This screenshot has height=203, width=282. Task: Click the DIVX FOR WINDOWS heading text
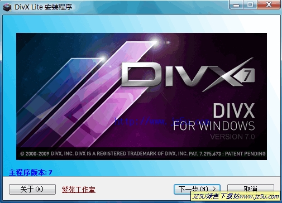(214, 117)
